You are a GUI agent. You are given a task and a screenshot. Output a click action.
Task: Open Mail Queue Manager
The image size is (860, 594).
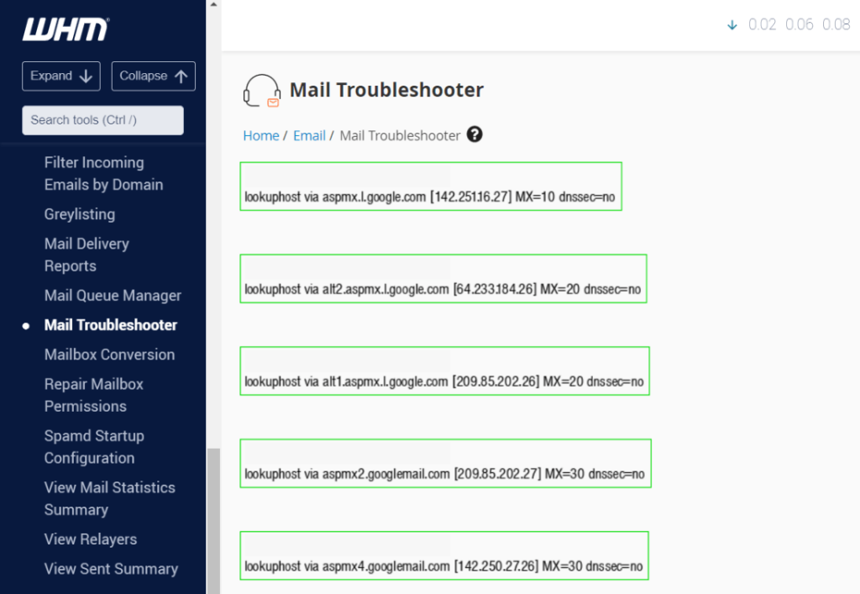[113, 296]
